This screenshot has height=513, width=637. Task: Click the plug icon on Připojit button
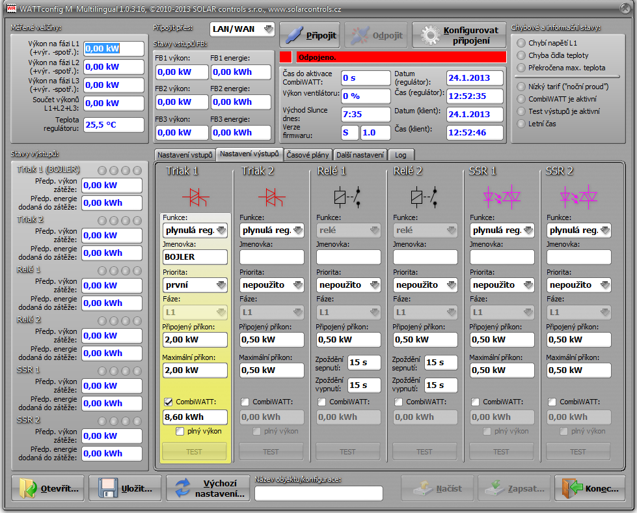(294, 35)
